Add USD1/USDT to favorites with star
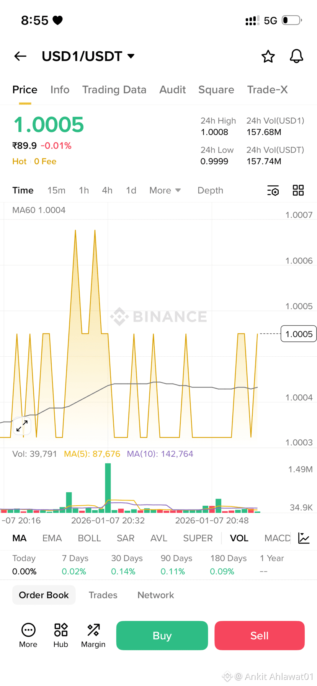 [x=268, y=56]
